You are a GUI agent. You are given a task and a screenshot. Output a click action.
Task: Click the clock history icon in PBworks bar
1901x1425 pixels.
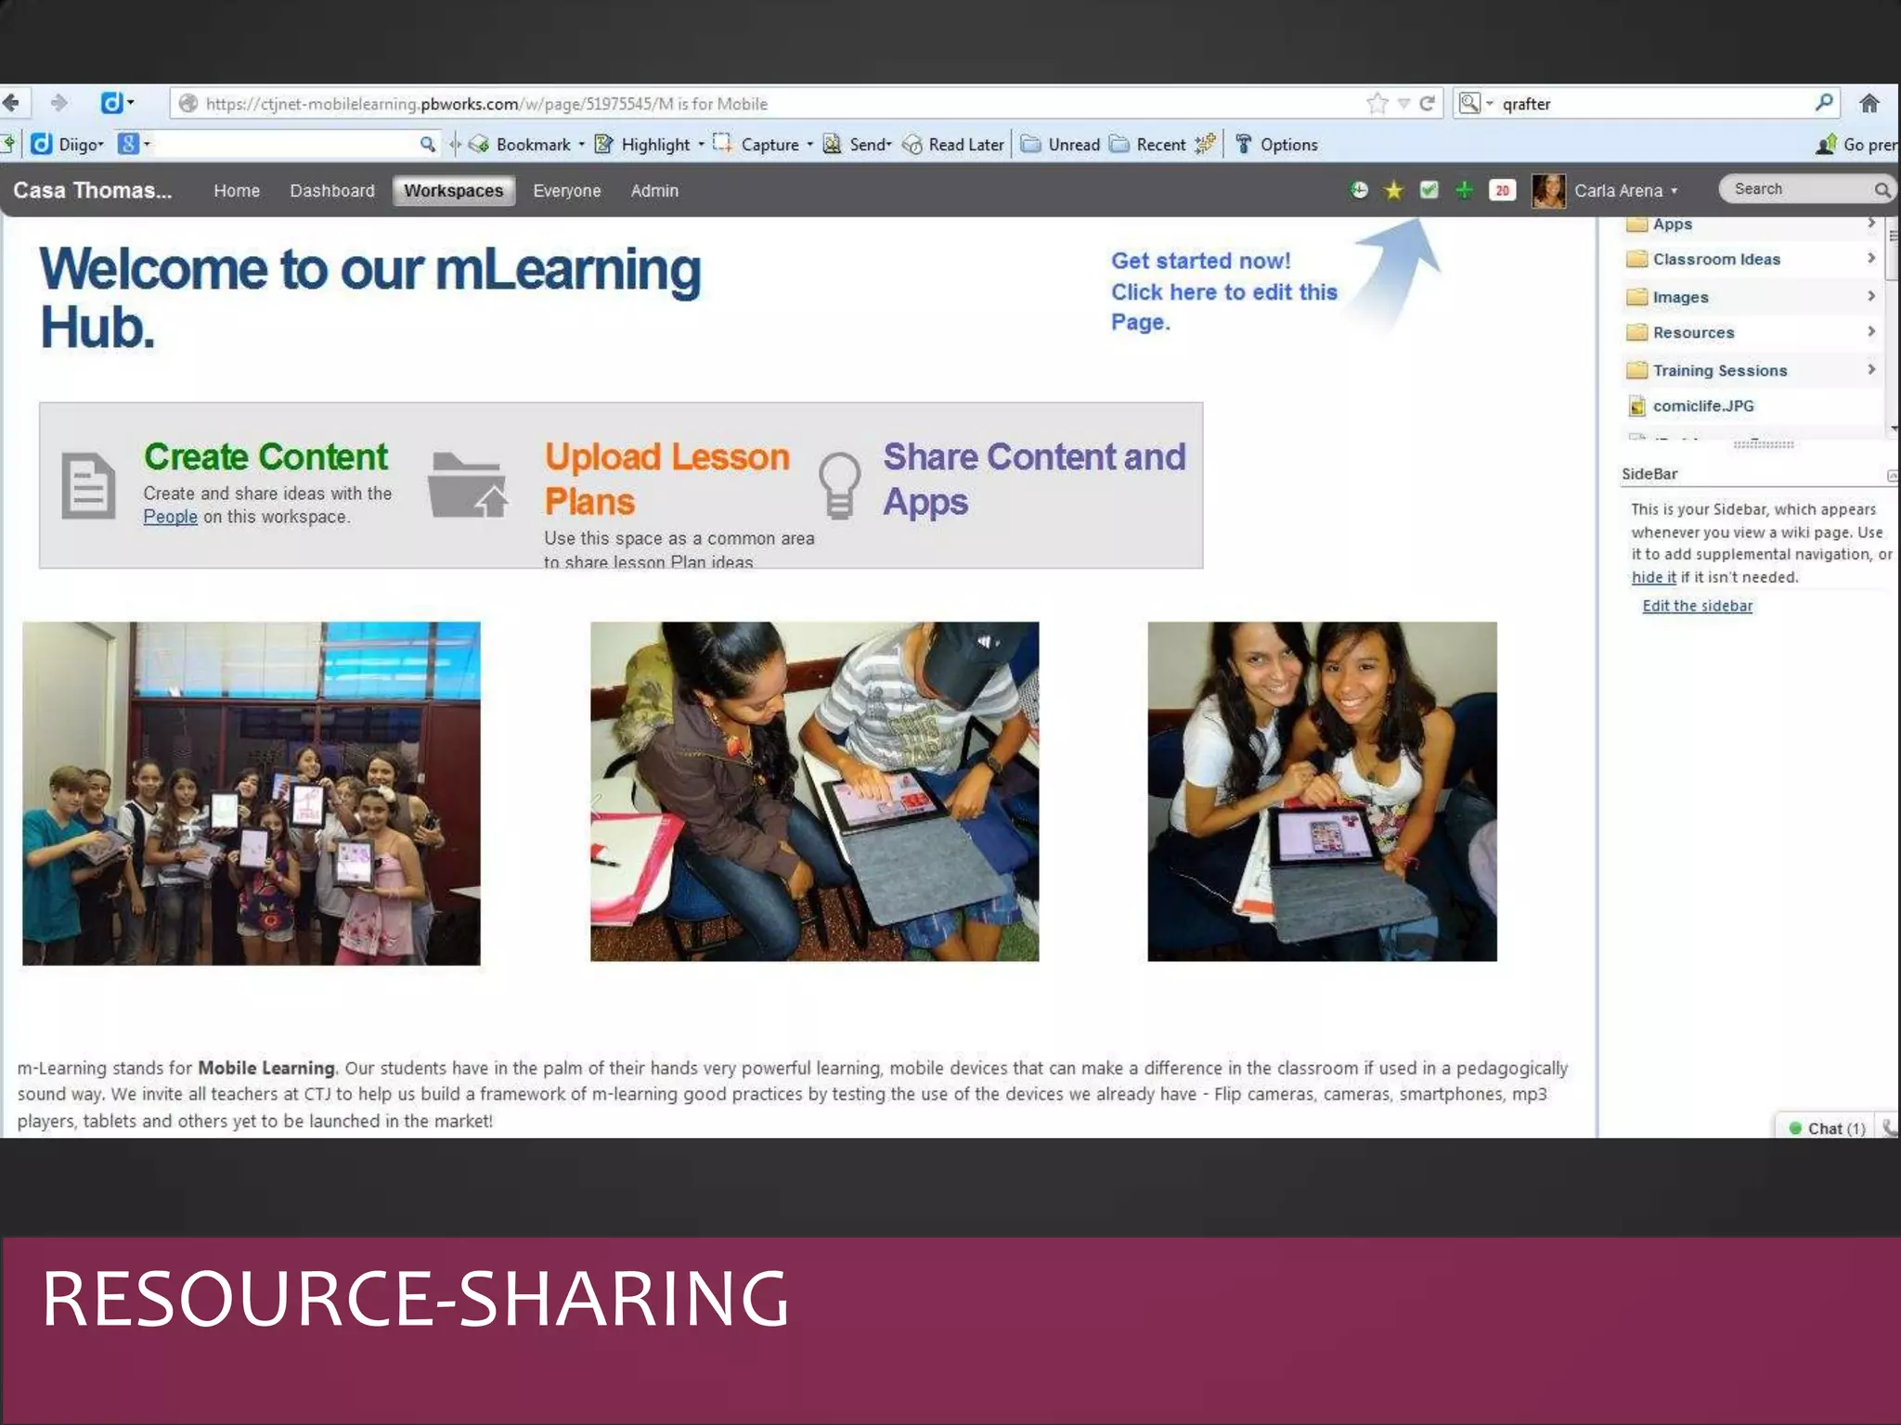pyautogui.click(x=1359, y=190)
